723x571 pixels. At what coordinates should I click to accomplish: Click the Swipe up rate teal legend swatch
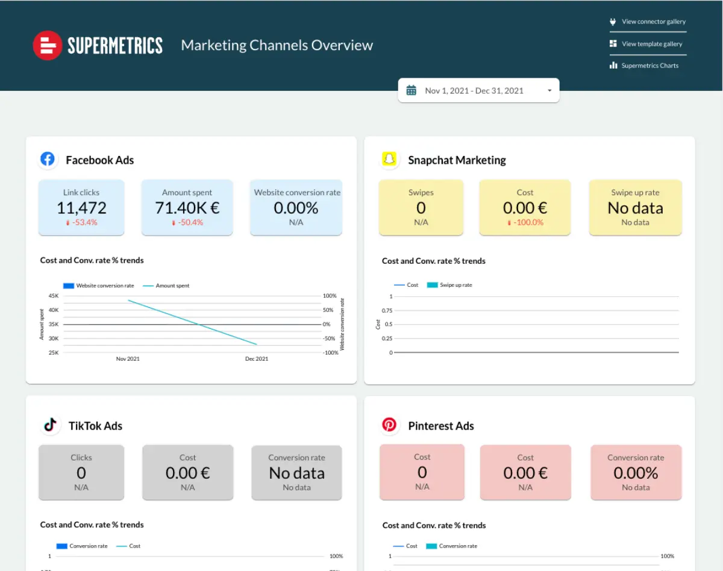click(x=432, y=285)
